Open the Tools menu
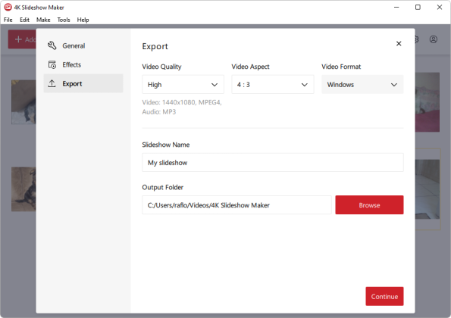 pos(64,20)
